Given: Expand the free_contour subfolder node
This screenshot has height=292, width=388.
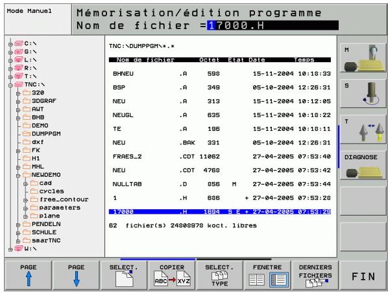Looking at the screenshot, I should tap(25, 200).
